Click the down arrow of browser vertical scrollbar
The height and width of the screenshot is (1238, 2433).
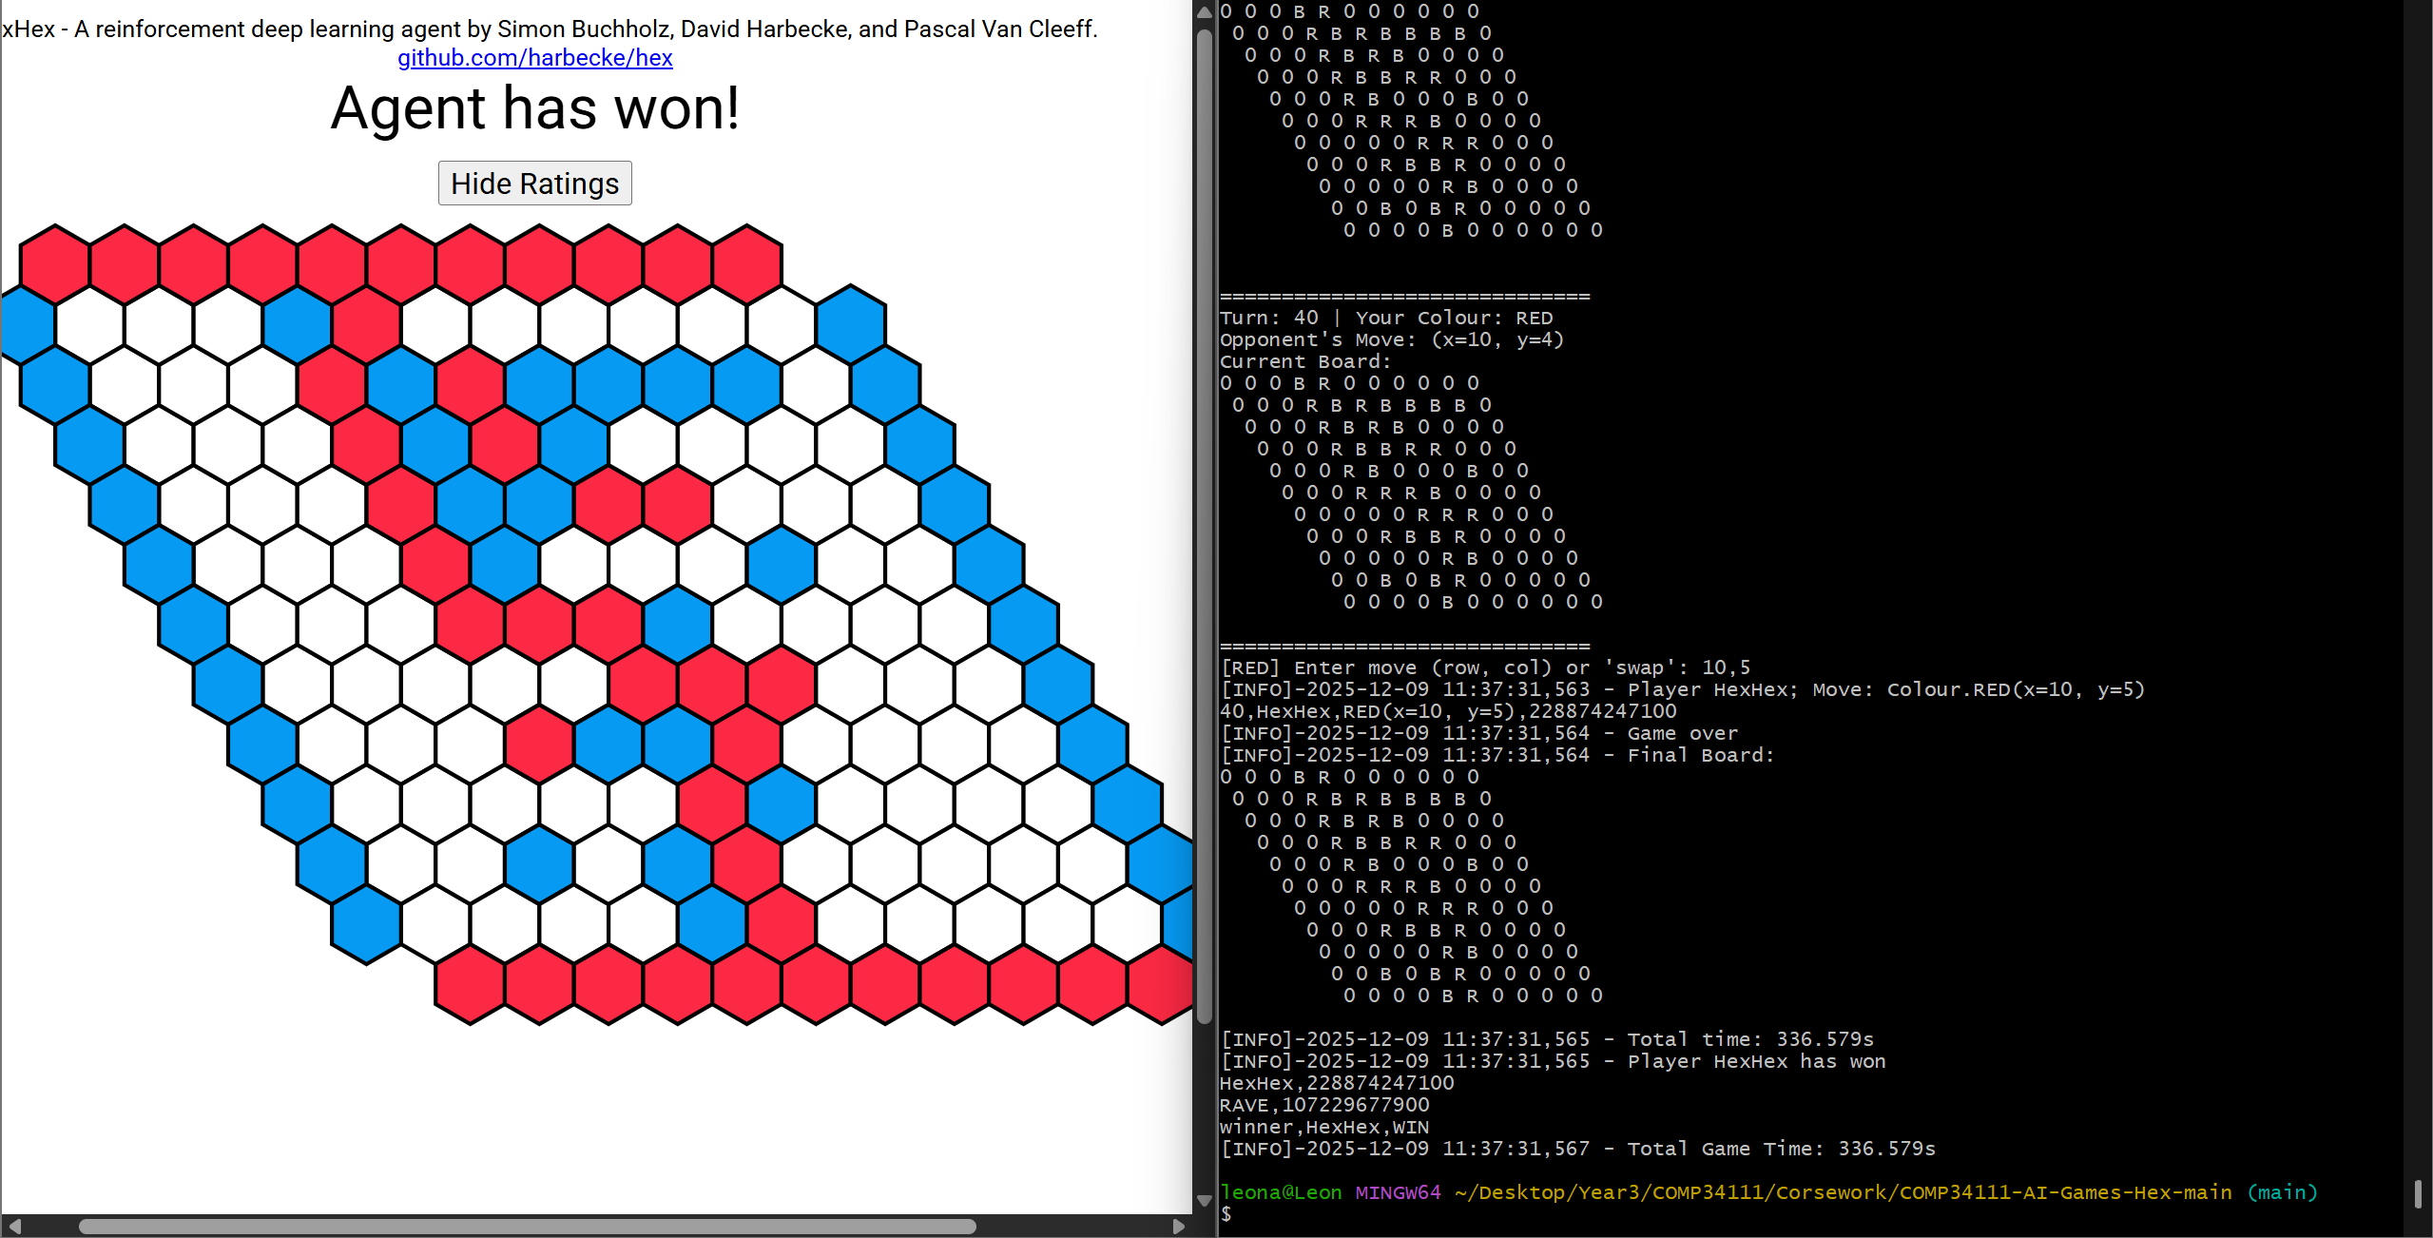coord(1205,1200)
